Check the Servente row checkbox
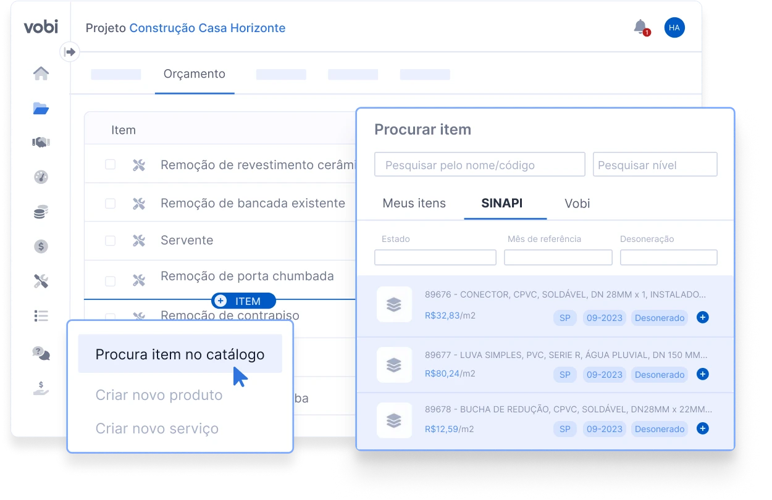The image size is (772, 500). [110, 241]
